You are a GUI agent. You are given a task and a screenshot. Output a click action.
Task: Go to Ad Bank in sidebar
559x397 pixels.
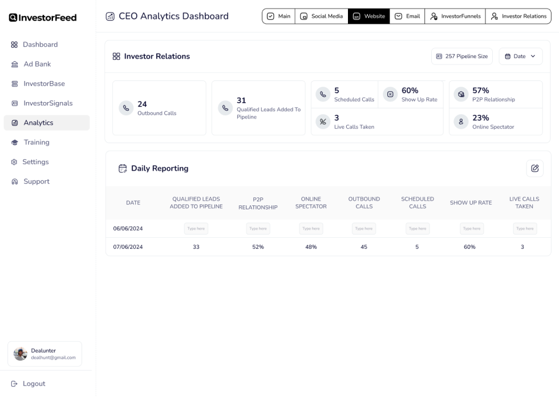(x=37, y=64)
